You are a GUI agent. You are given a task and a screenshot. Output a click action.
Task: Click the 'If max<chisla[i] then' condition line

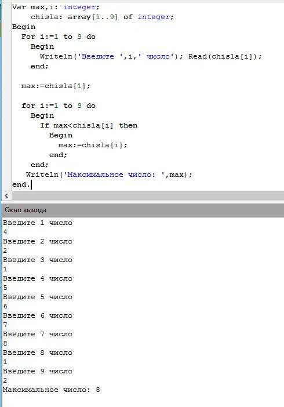[x=89, y=125]
